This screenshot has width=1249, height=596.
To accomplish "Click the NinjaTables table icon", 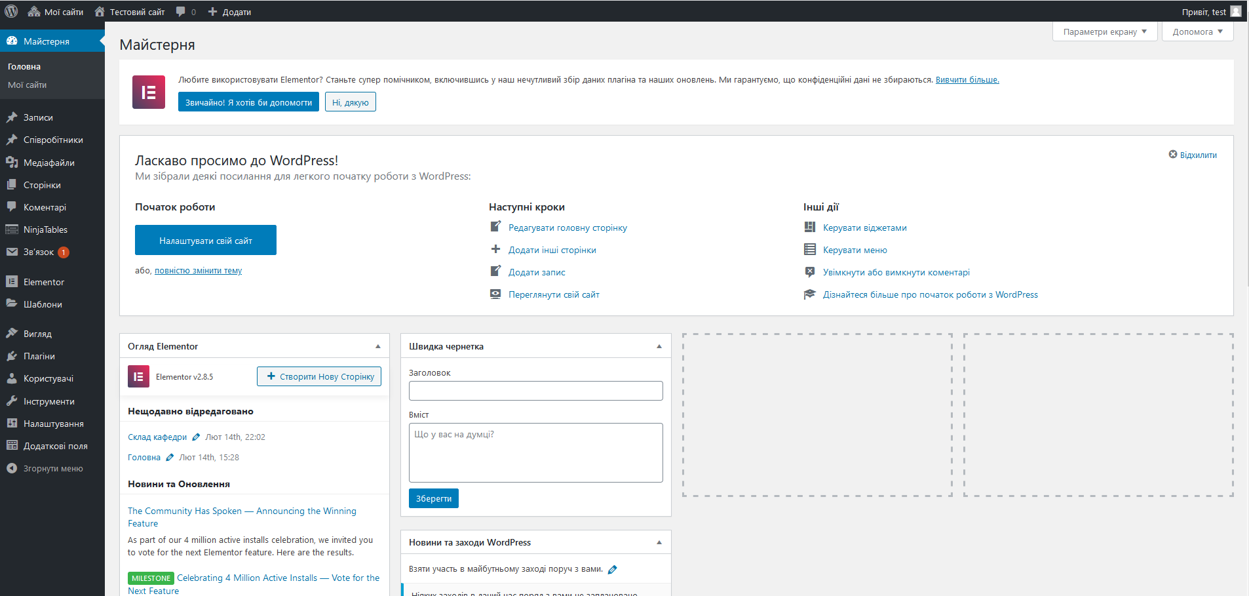I will pos(12,229).
